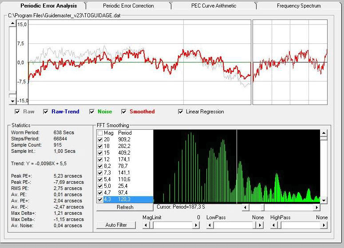The height and width of the screenshot is (248, 344).
Task: Click the Cursor Period=187,3 S readout
Action: (181, 207)
